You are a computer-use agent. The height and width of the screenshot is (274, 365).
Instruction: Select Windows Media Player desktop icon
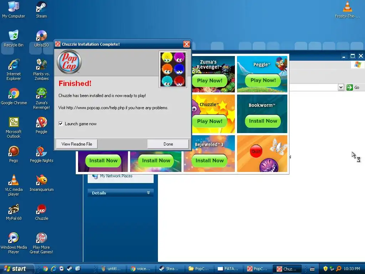coord(14,243)
